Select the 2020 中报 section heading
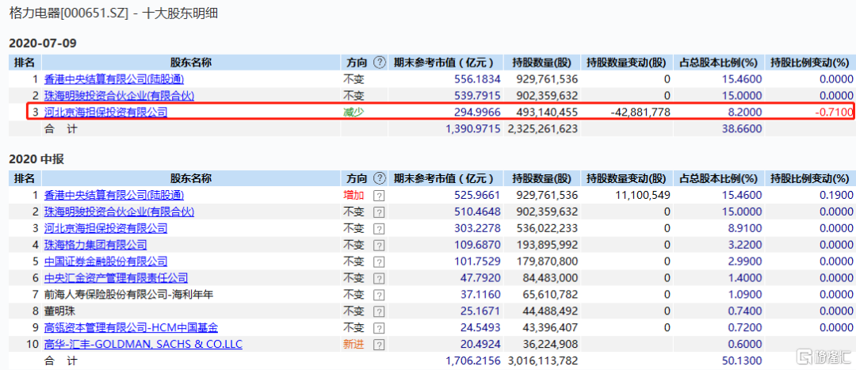This screenshot has height=370, width=856. pos(36,158)
